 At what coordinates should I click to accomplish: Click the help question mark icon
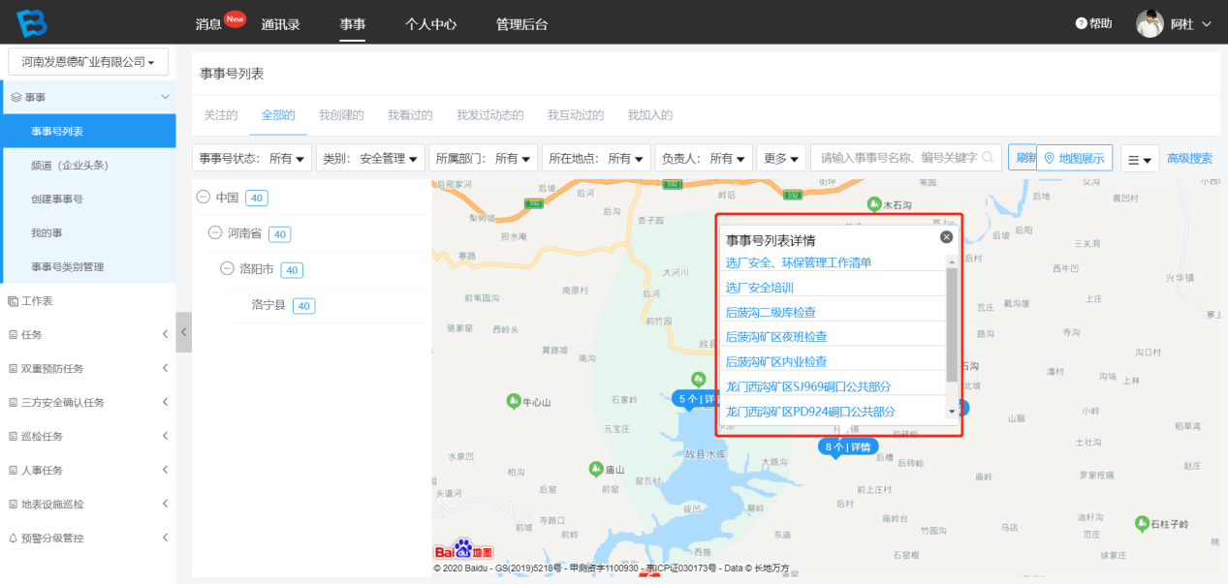coord(1081,23)
